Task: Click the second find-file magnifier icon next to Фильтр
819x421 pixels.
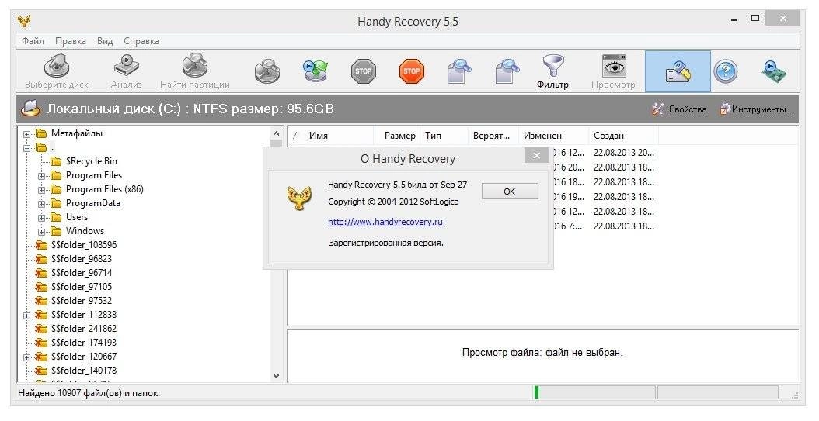Action: click(x=507, y=71)
